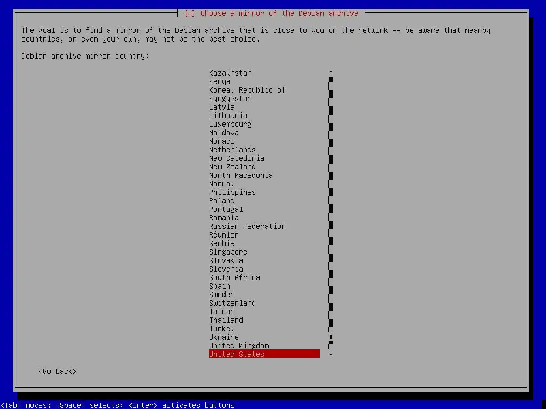Choose Kenya as mirror country
Viewport: 546px width, 409px height.
(219, 81)
